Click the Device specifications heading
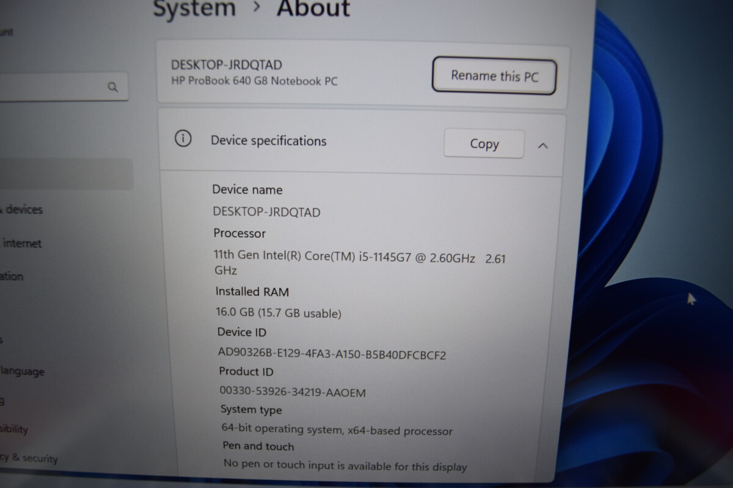This screenshot has height=488, width=733. click(x=268, y=141)
